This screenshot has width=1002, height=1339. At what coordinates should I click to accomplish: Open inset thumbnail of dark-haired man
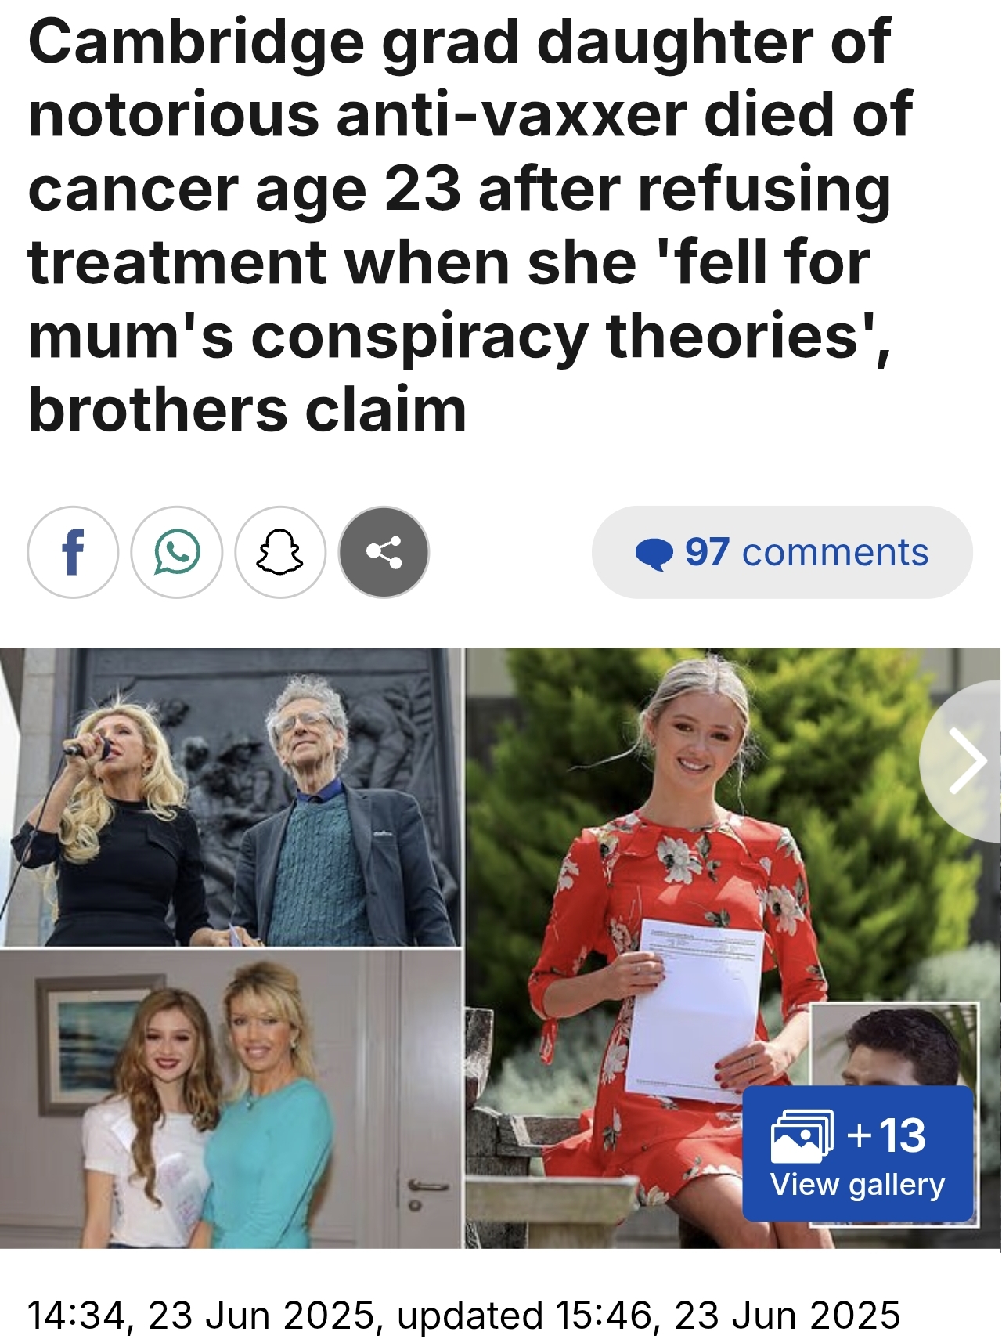894,1045
